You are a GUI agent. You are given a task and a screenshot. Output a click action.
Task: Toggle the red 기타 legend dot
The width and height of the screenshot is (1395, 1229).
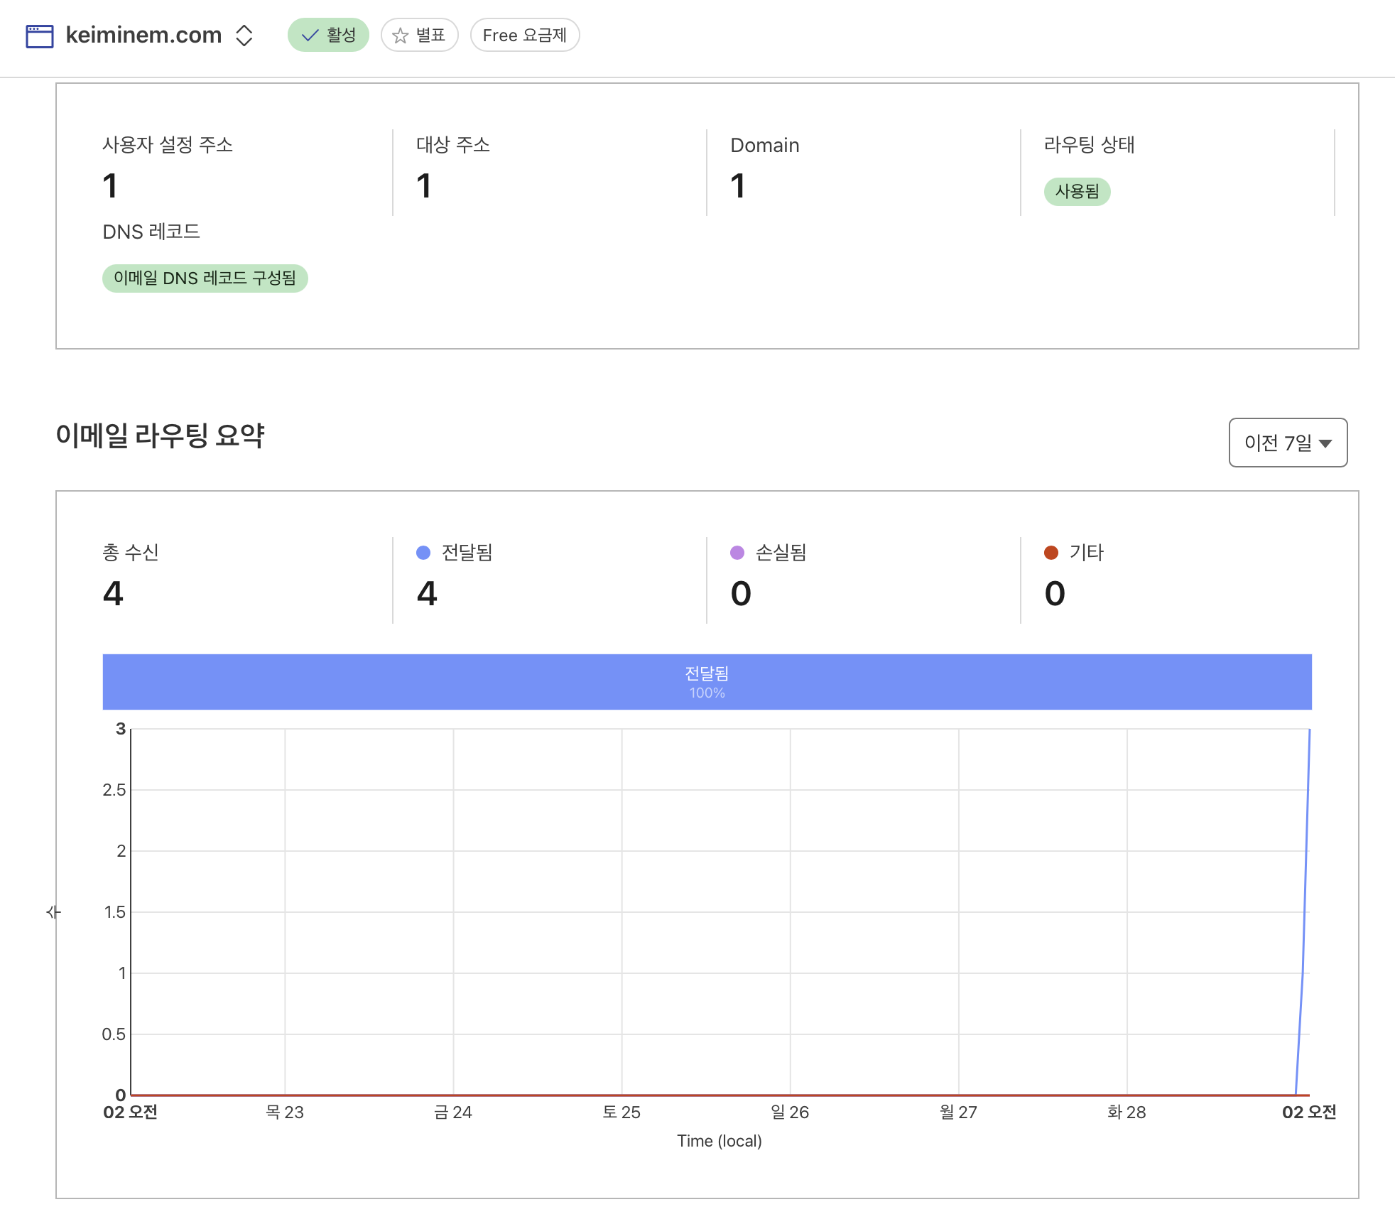coord(1051,553)
